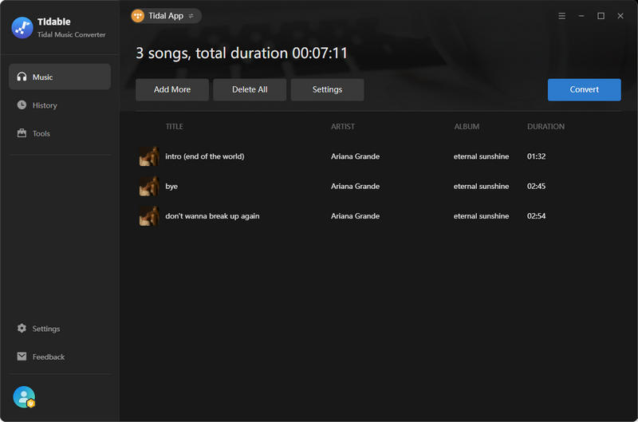Click the ALBUM column header
The width and height of the screenshot is (638, 422).
click(x=467, y=127)
